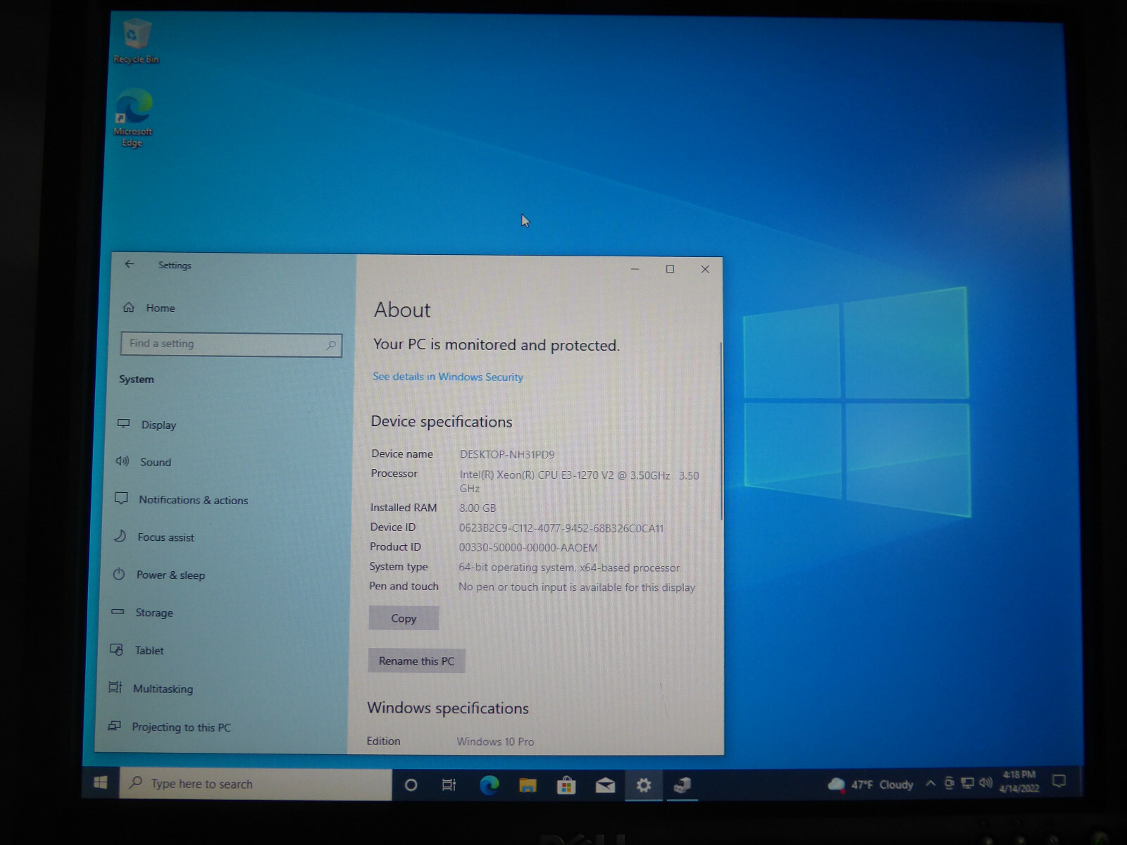Viewport: 1127px width, 845px height.
Task: Open Sound settings in the sidebar
Action: (x=144, y=462)
